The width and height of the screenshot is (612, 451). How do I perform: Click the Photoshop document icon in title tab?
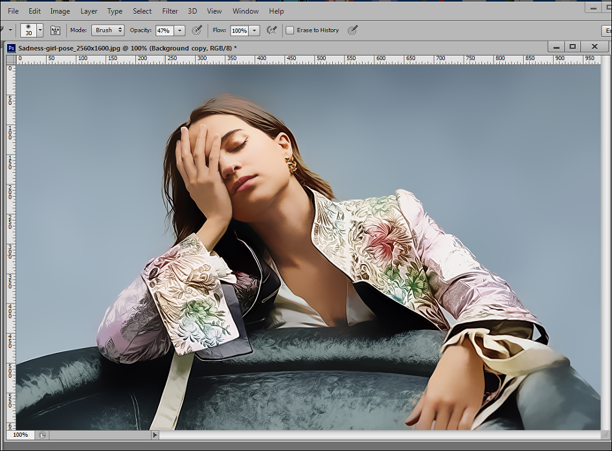[x=11, y=48]
